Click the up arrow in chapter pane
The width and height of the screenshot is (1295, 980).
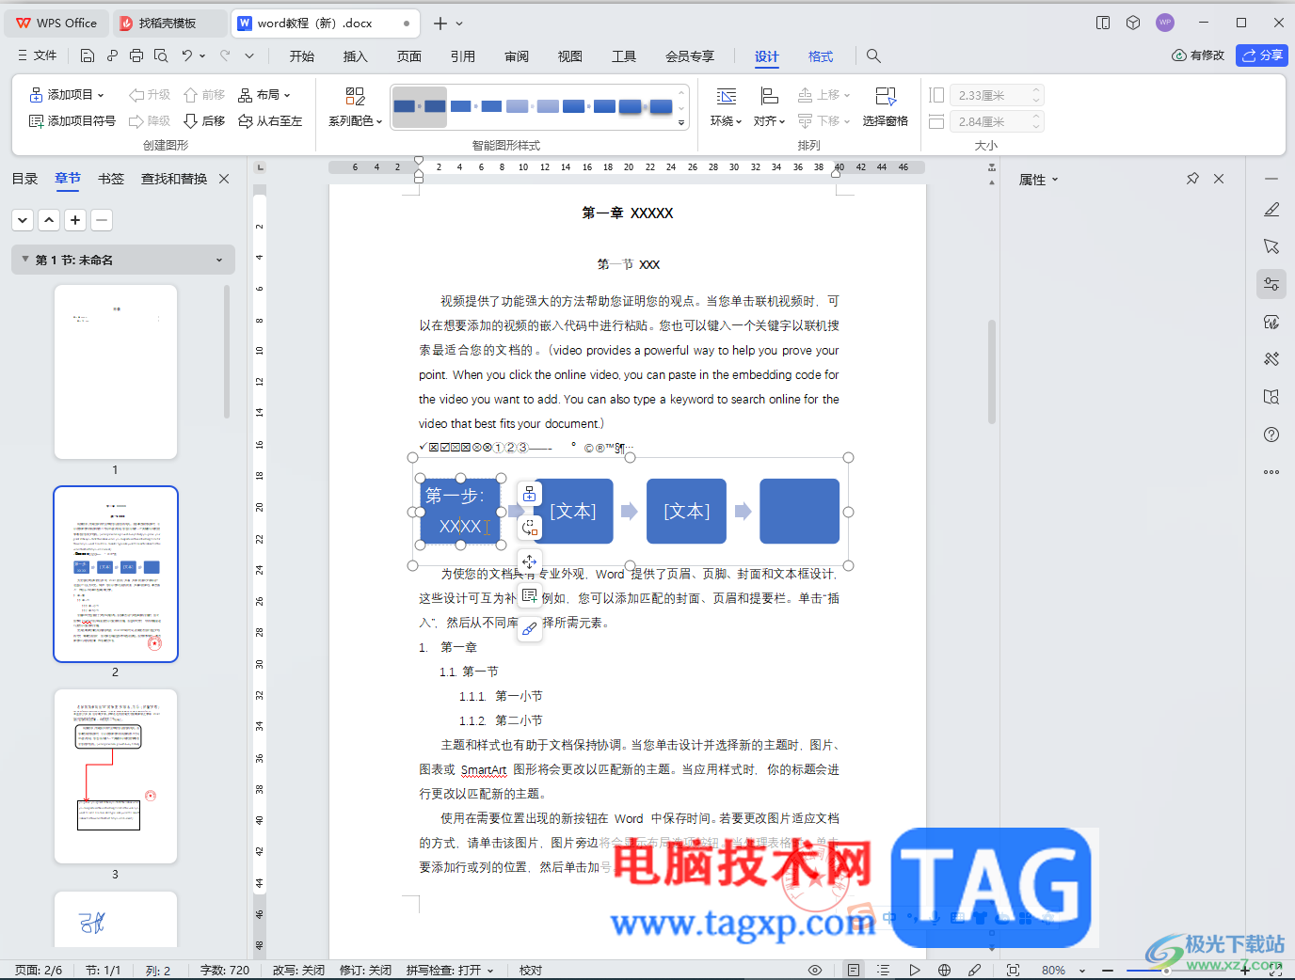49,220
